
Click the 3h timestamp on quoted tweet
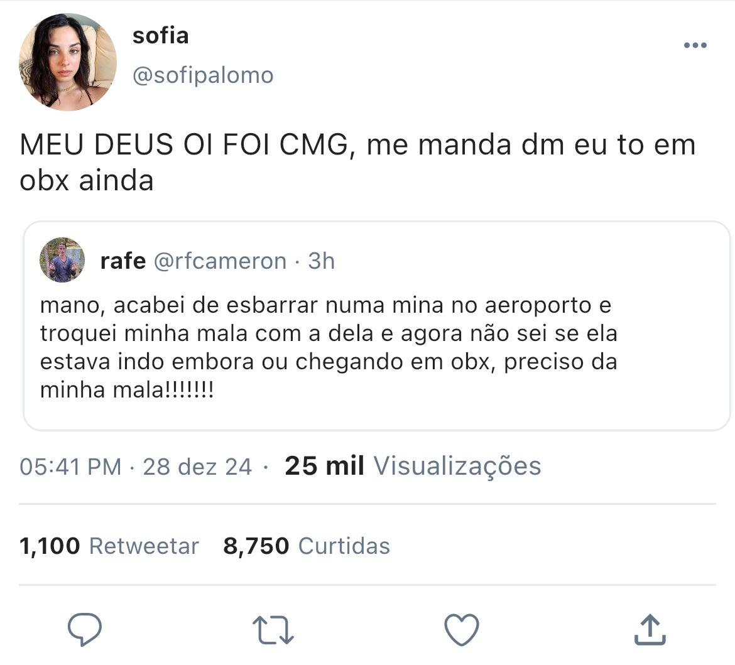pyautogui.click(x=321, y=261)
